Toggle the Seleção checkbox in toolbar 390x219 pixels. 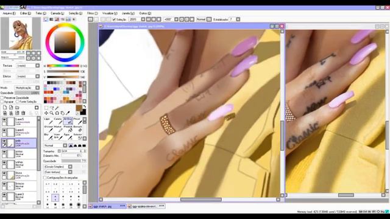[x=114, y=19]
